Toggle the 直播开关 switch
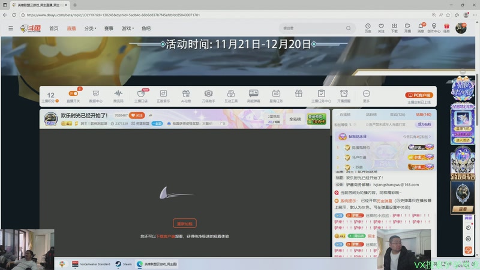The width and height of the screenshot is (480, 270). pos(73,94)
